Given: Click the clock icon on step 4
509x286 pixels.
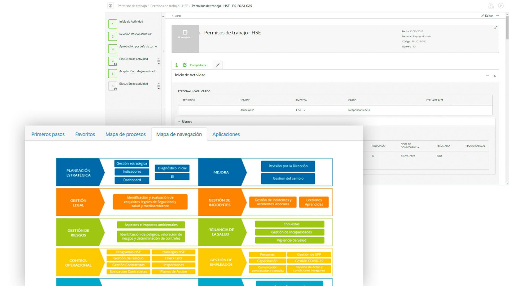Looking at the screenshot, I should [115, 64].
